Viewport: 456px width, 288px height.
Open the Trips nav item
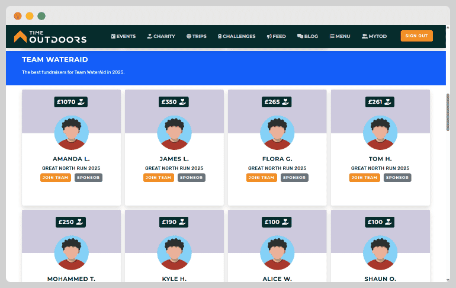point(196,36)
